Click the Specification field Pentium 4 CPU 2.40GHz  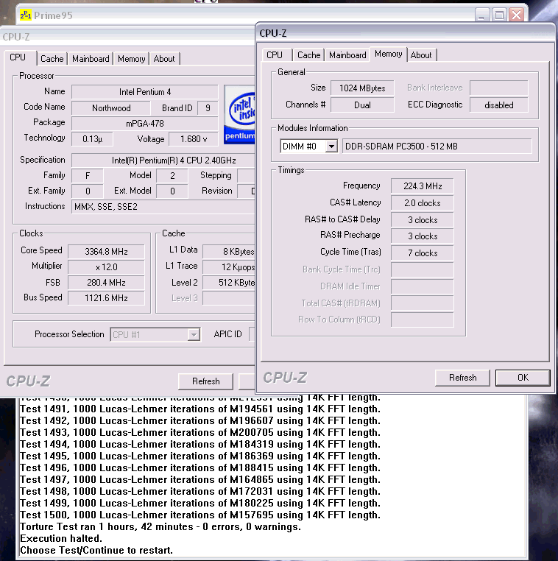pos(164,160)
